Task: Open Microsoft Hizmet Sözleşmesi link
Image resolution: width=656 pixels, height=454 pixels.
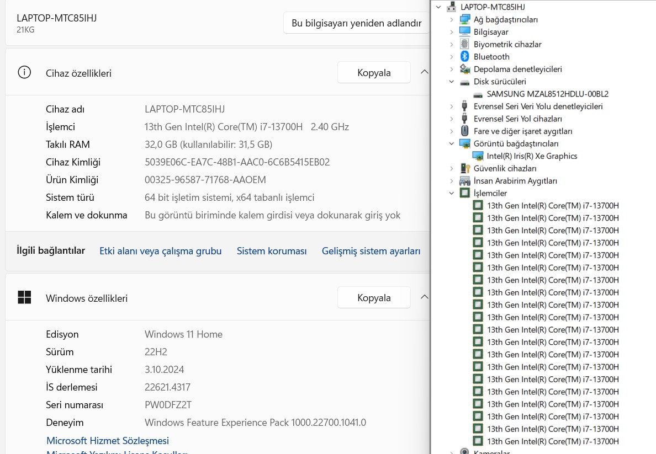Action: pos(108,441)
